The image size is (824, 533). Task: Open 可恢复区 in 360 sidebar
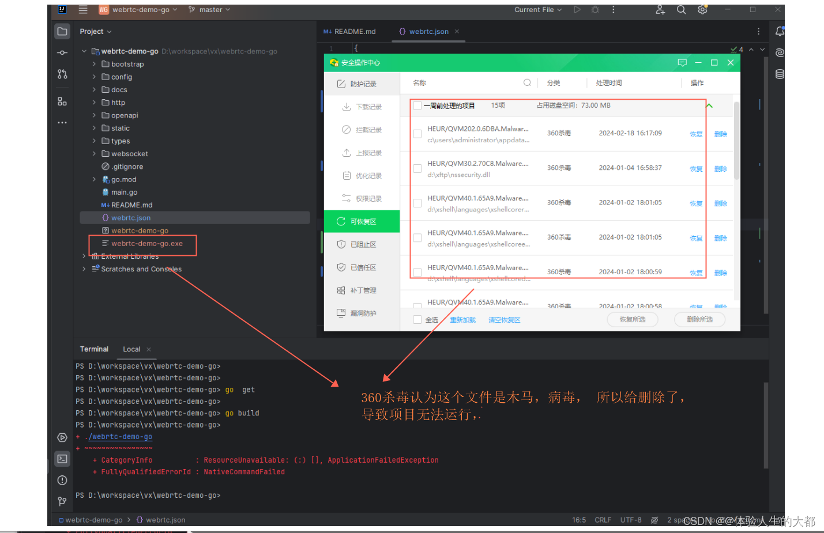[x=362, y=221]
